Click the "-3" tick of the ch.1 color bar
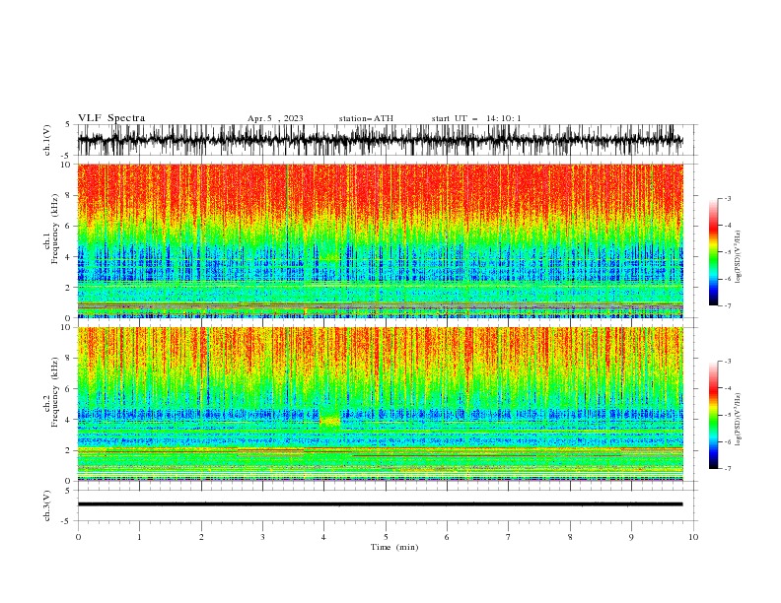 coord(727,198)
